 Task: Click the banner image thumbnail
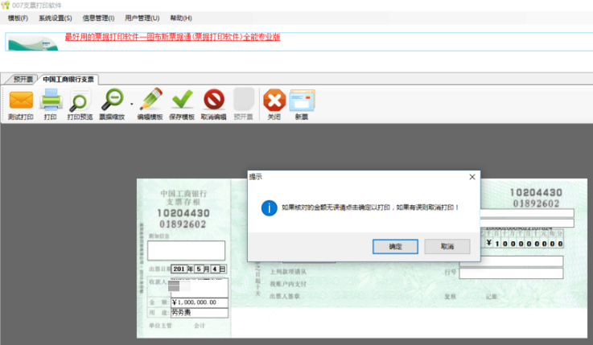coord(33,43)
